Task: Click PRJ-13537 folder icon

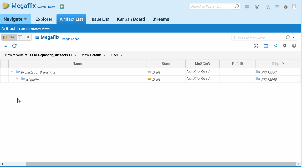Action: [258, 72]
